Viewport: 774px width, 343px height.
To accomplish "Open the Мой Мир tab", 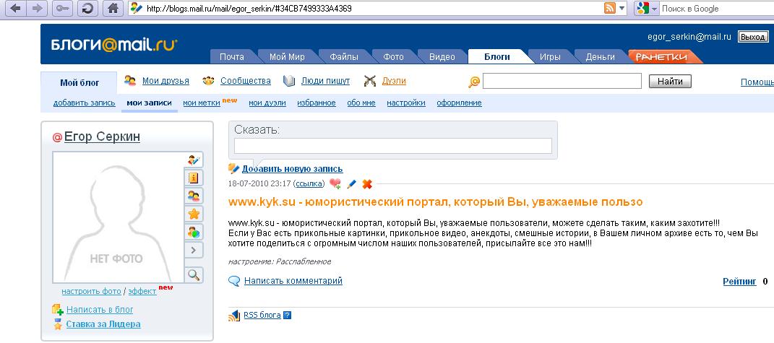I will [x=287, y=57].
